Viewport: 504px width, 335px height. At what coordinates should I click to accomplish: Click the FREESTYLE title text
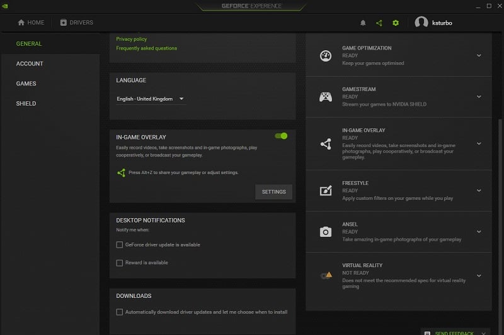(x=355, y=183)
